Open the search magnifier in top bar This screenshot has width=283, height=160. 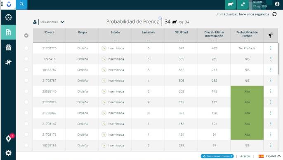tap(21, 4)
